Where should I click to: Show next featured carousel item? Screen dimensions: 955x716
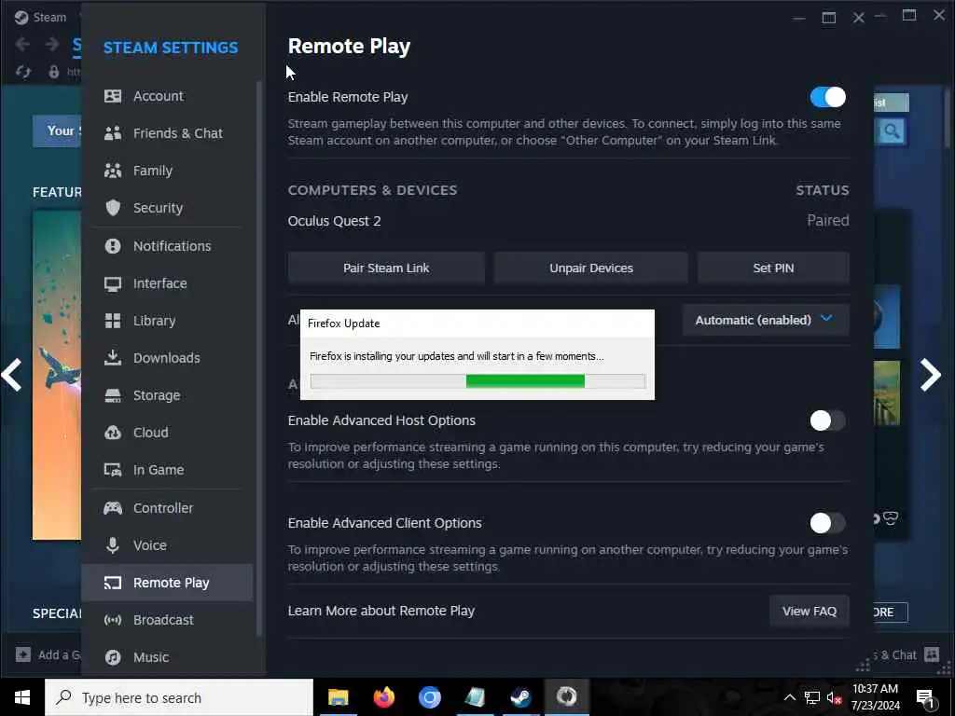point(930,375)
